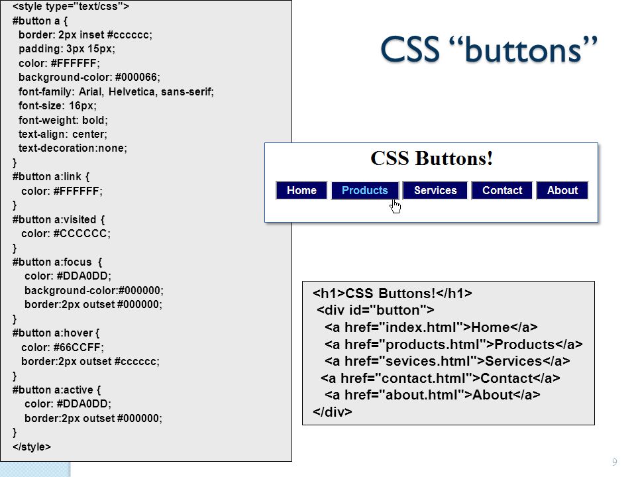Click 'background-color: #000066;' code line
The width and height of the screenshot is (636, 477).
click(x=89, y=77)
